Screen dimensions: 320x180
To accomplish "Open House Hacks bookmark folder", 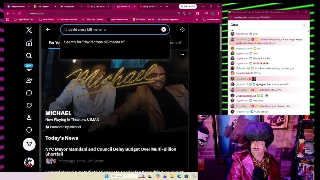I will point(46,19).
